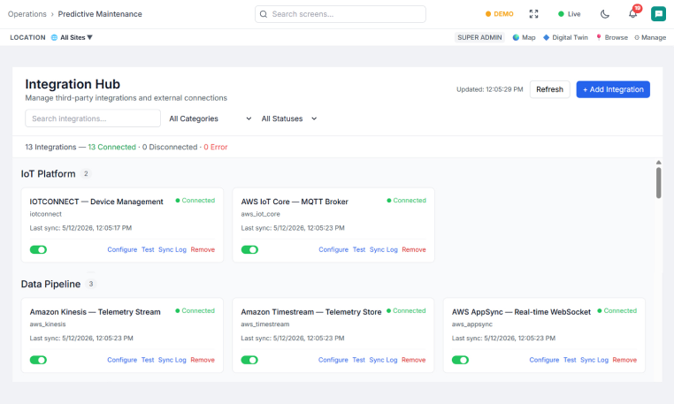Configure AWS IoT Core MQTT Broker
This screenshot has height=404, width=674.
click(333, 249)
